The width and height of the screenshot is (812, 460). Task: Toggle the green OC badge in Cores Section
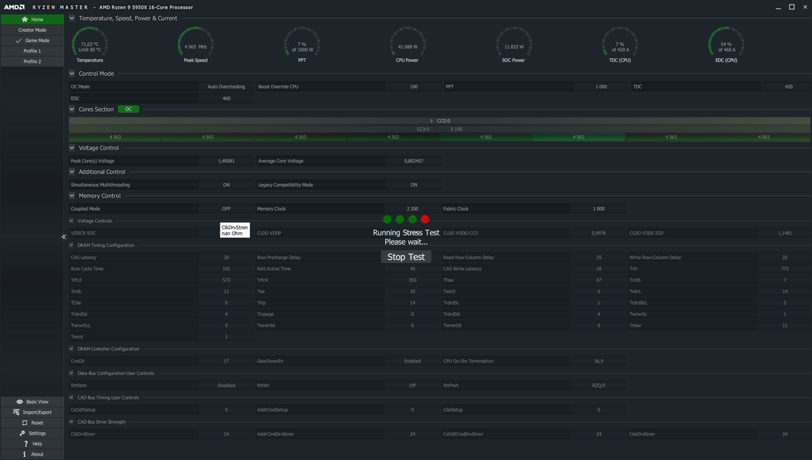pyautogui.click(x=128, y=109)
